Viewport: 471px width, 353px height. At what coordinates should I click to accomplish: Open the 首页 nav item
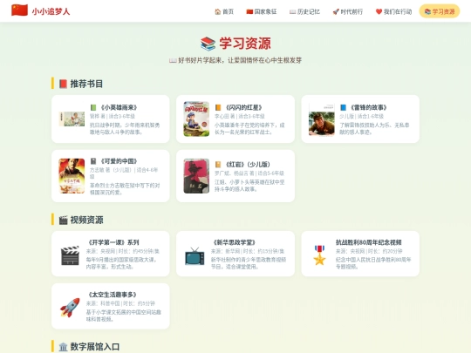[x=224, y=11]
